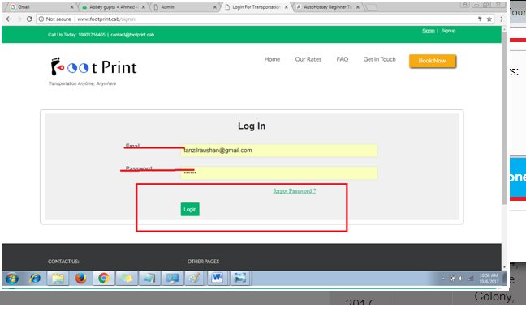The image size is (526, 311).
Task: Open the Home menu item
Action: (x=272, y=59)
